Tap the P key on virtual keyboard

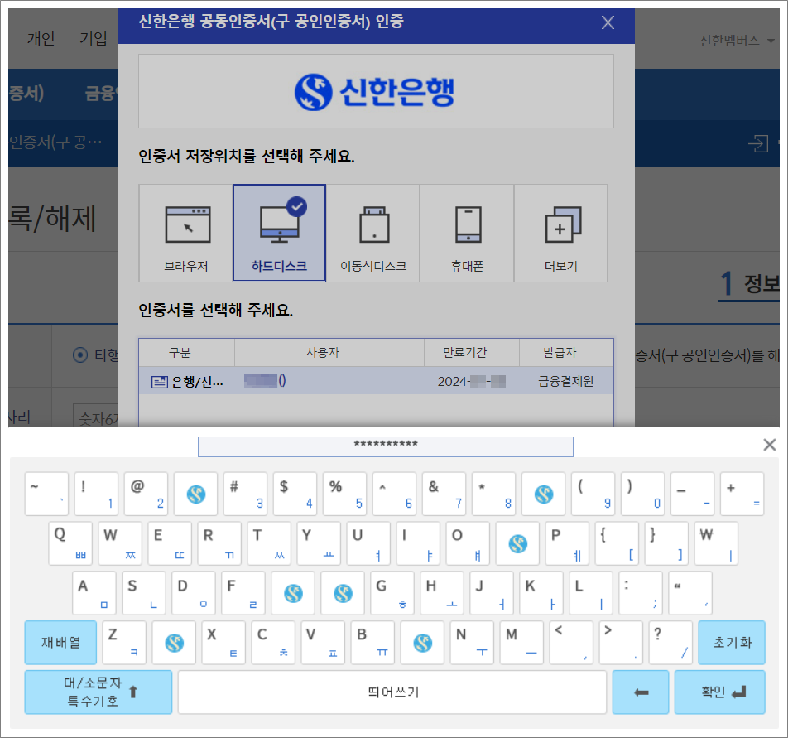(567, 543)
